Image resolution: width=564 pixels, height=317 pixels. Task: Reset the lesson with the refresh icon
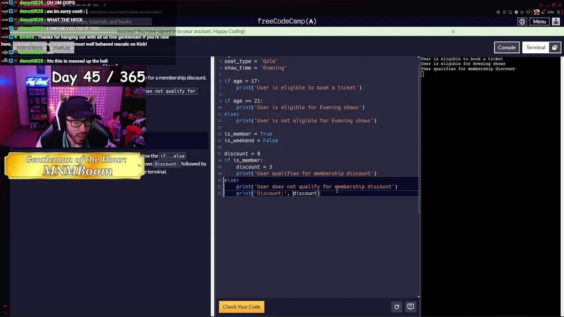(x=397, y=307)
